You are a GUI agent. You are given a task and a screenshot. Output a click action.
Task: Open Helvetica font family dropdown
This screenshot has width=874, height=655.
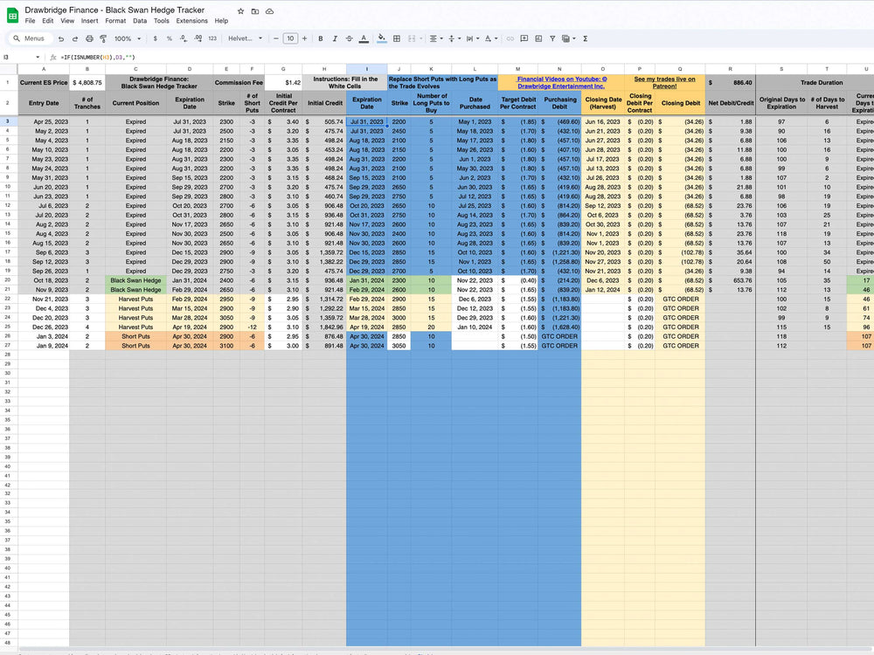pyautogui.click(x=246, y=39)
